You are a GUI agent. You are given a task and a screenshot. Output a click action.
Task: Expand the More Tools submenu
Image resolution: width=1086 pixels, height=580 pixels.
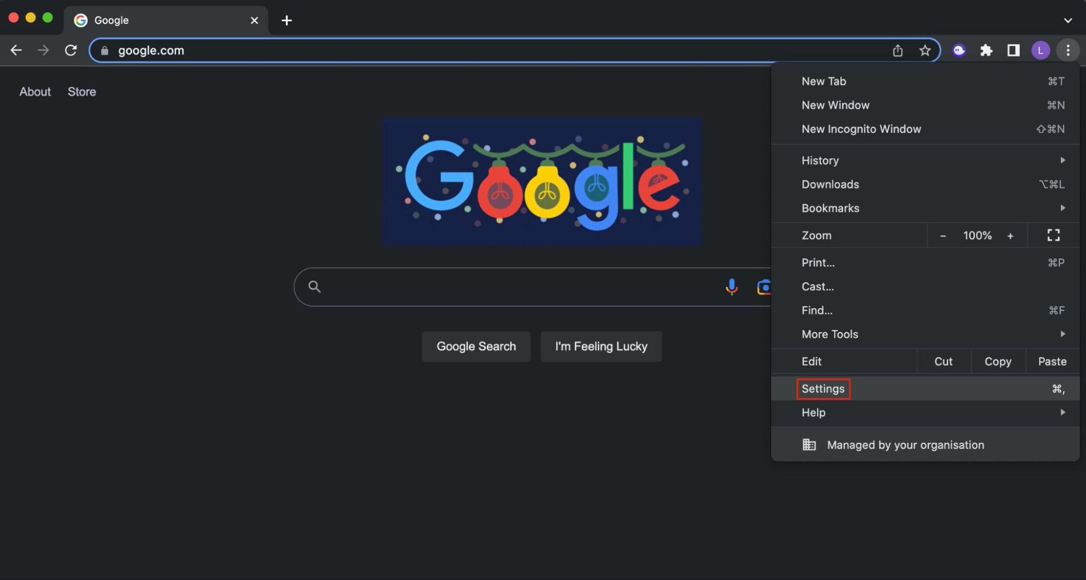(925, 334)
